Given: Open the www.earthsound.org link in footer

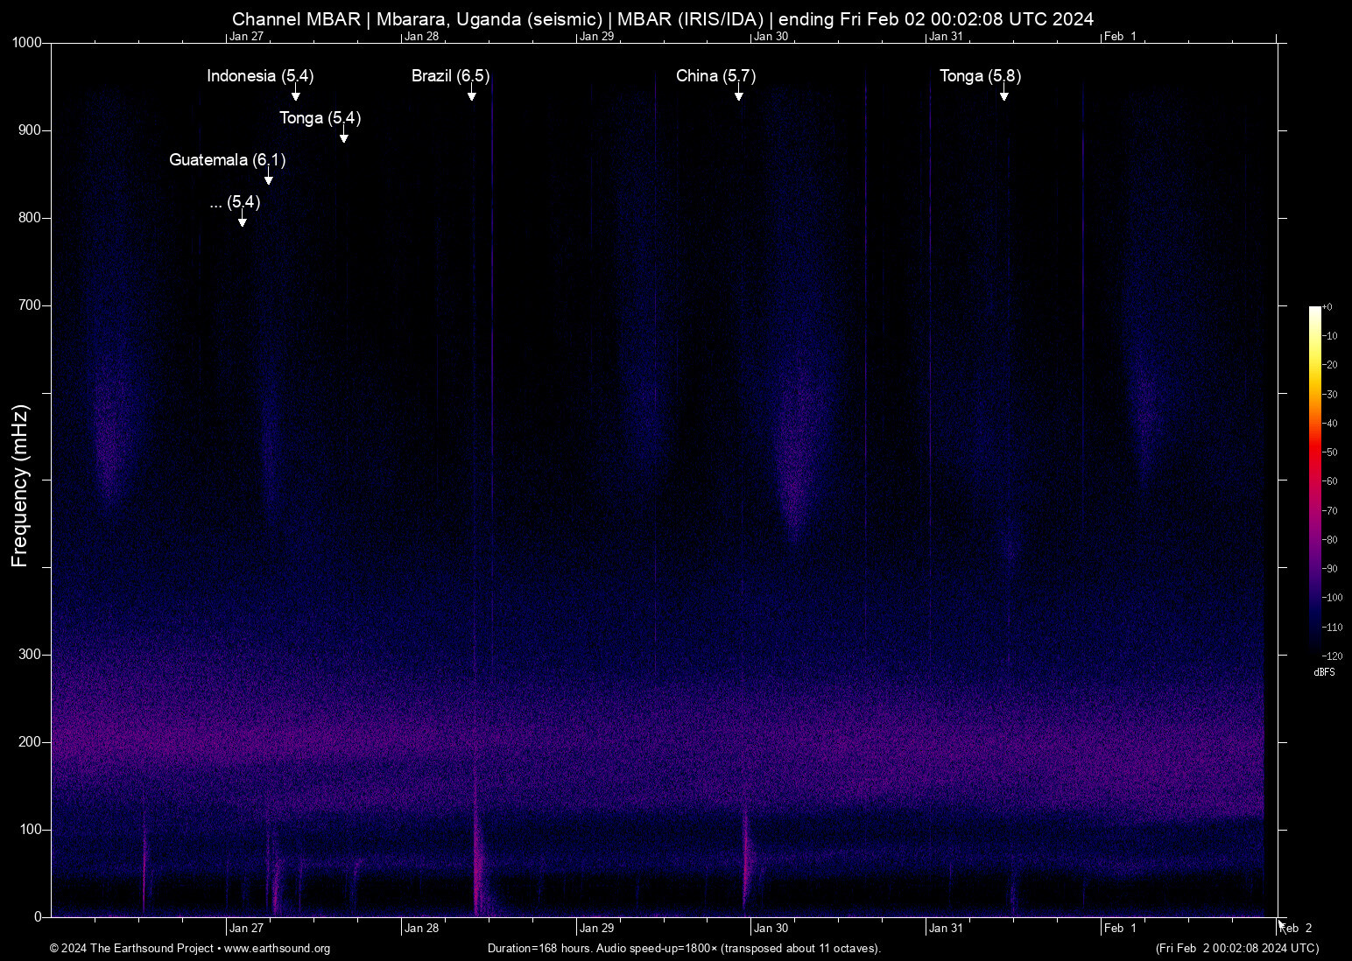Looking at the screenshot, I should tap(277, 948).
